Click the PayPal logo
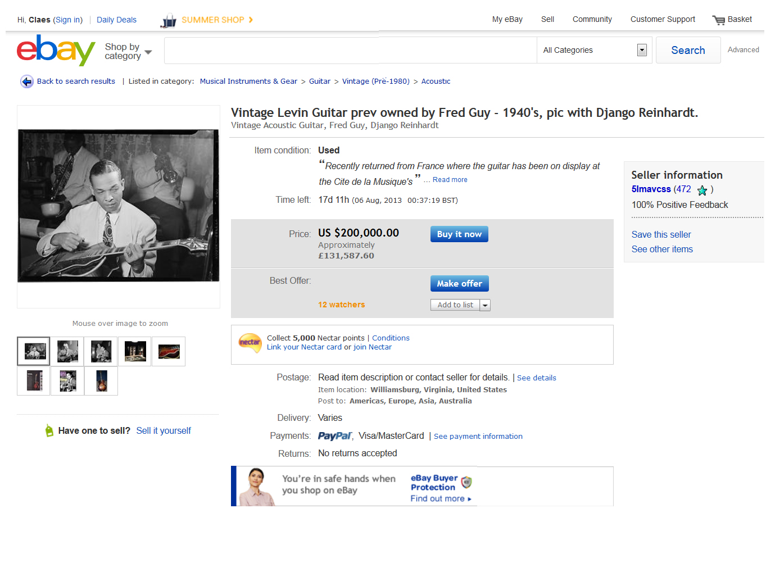Screen dimensions: 766x572 coord(334,436)
